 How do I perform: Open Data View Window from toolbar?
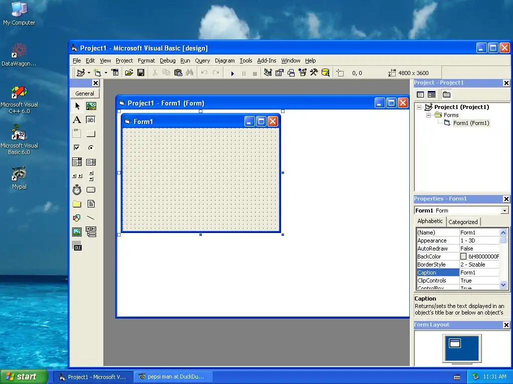coord(326,72)
